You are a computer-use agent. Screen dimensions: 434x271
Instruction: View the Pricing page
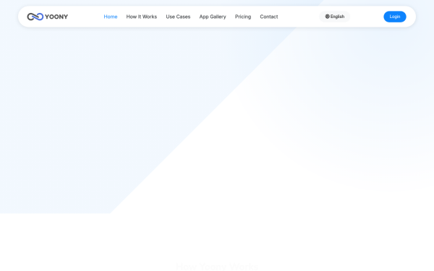click(243, 17)
